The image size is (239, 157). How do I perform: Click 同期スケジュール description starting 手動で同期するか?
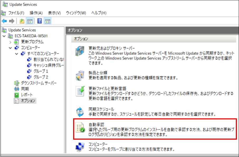pos(152,114)
